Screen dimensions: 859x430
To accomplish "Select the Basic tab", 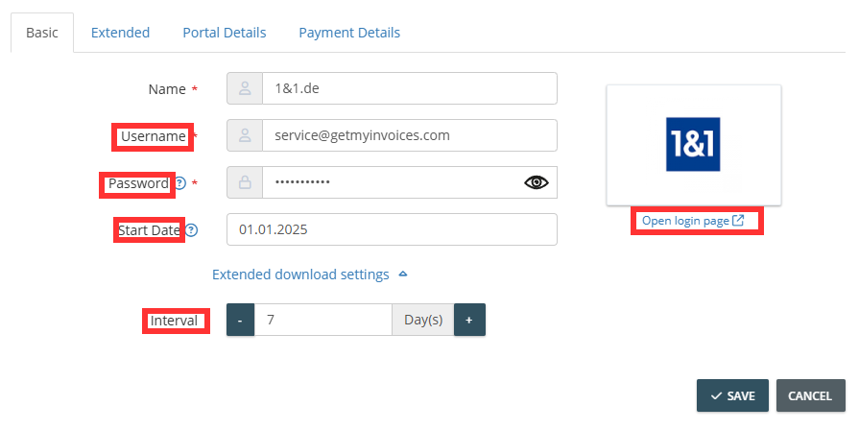I will pyautogui.click(x=42, y=33).
